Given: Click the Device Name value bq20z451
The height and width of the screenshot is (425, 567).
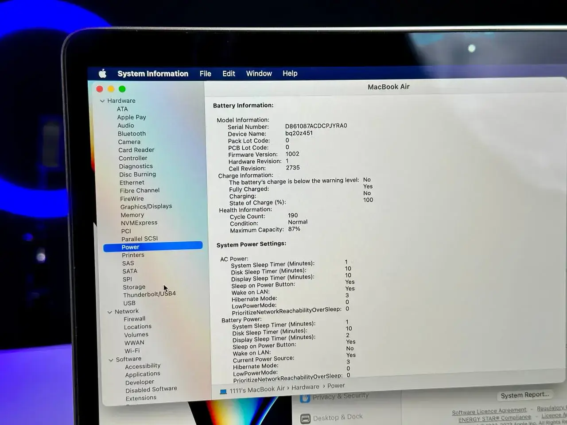Looking at the screenshot, I should coord(299,133).
